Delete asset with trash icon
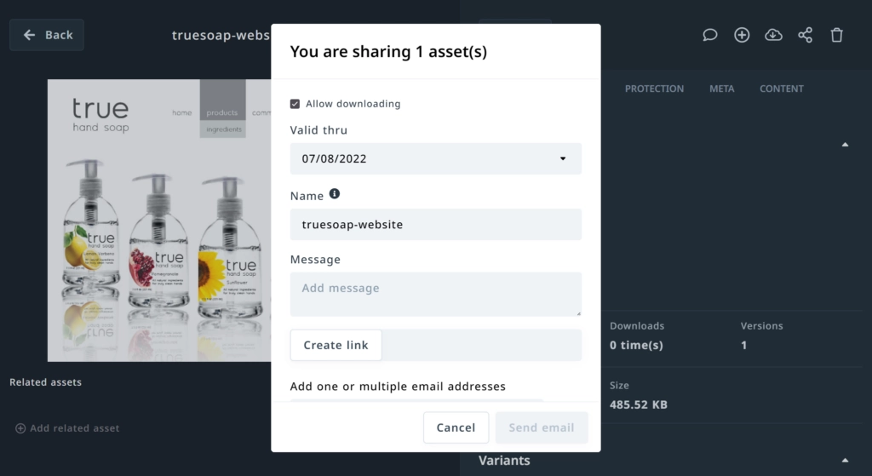872x476 pixels. [x=837, y=35]
